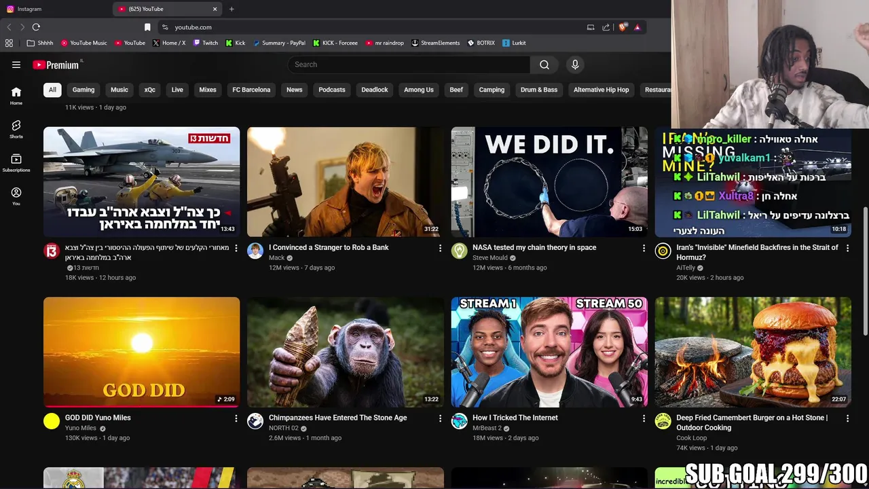Go back in browser history
This screenshot has width=869, height=489.
pyautogui.click(x=9, y=27)
